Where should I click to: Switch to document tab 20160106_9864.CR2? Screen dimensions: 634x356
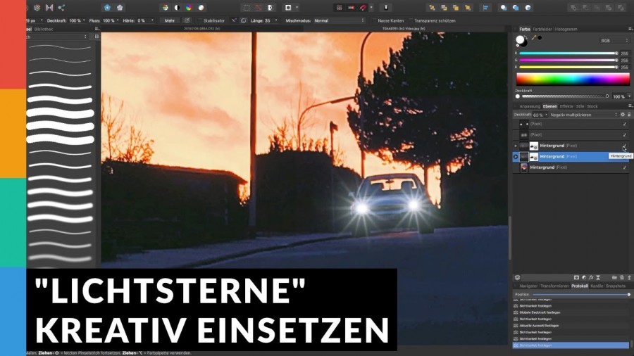(x=201, y=29)
